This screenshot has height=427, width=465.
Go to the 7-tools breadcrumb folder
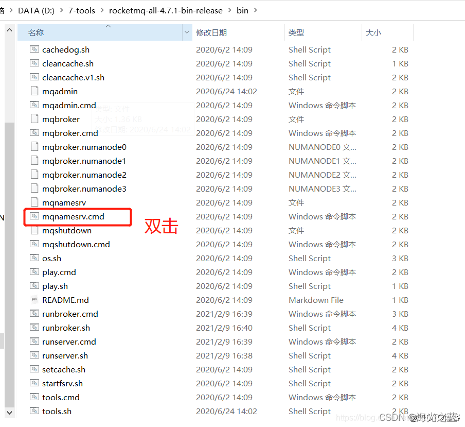[x=82, y=11]
